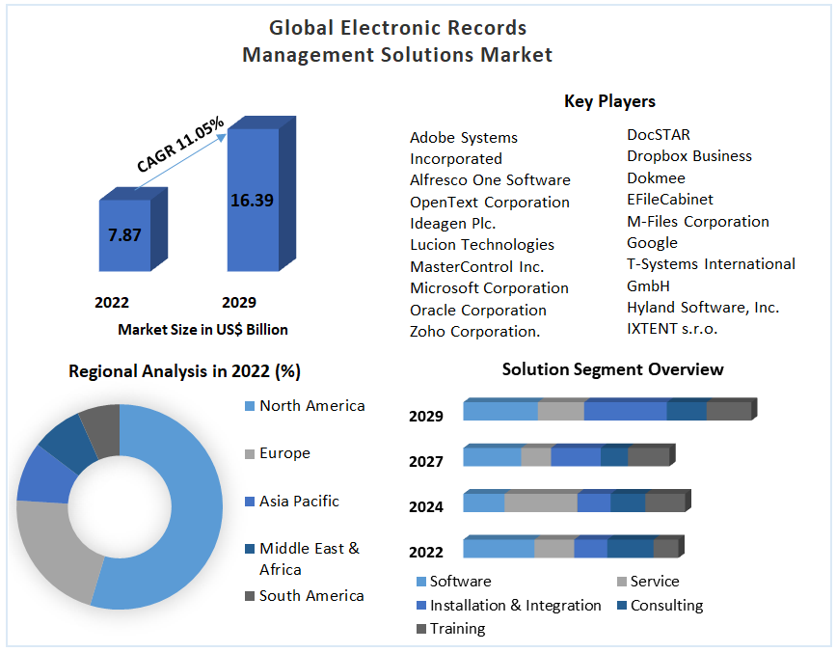Select the 2024 stacked solution segment bar
This screenshot has height=652, width=836.
coord(575,503)
